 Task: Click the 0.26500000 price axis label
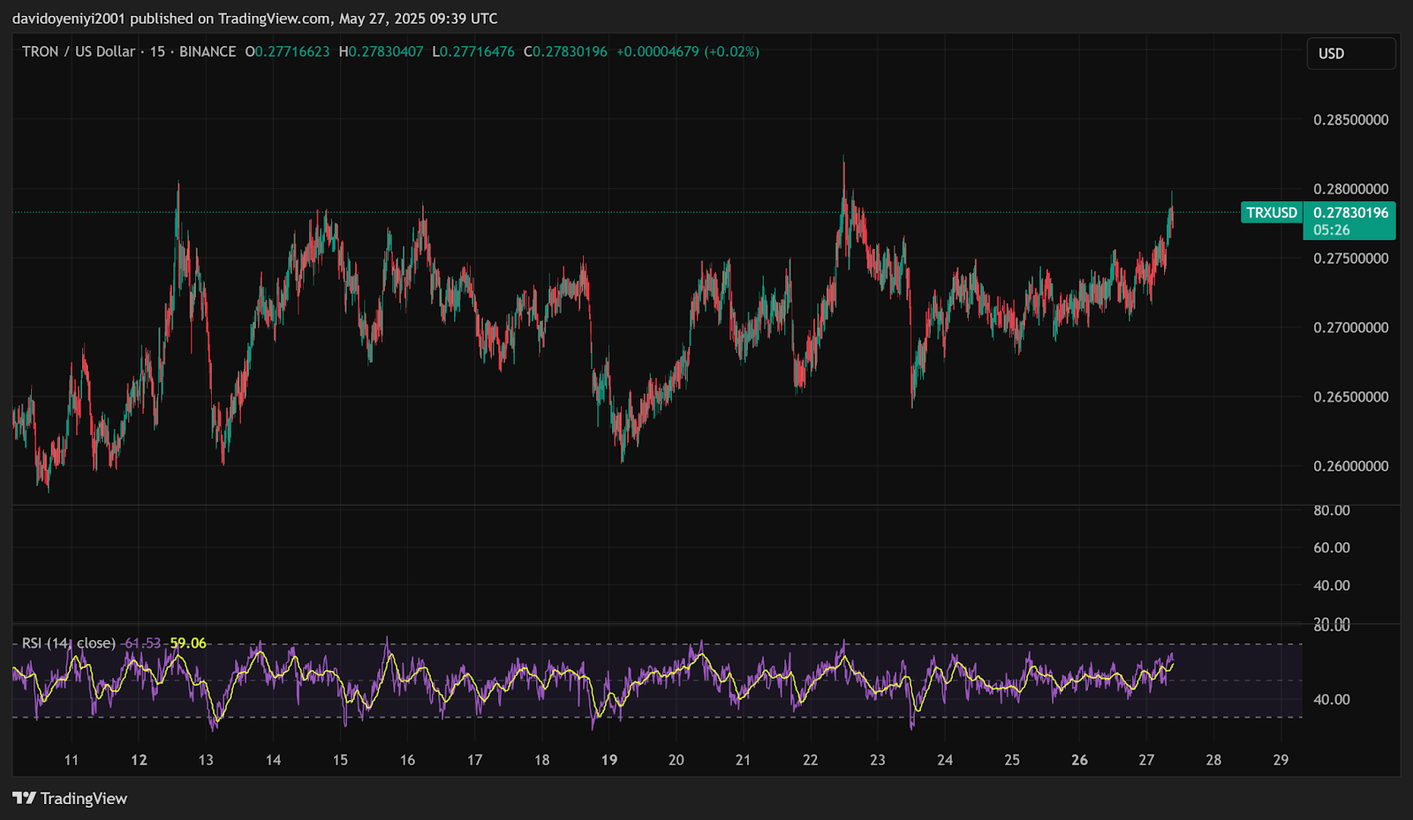pos(1350,397)
